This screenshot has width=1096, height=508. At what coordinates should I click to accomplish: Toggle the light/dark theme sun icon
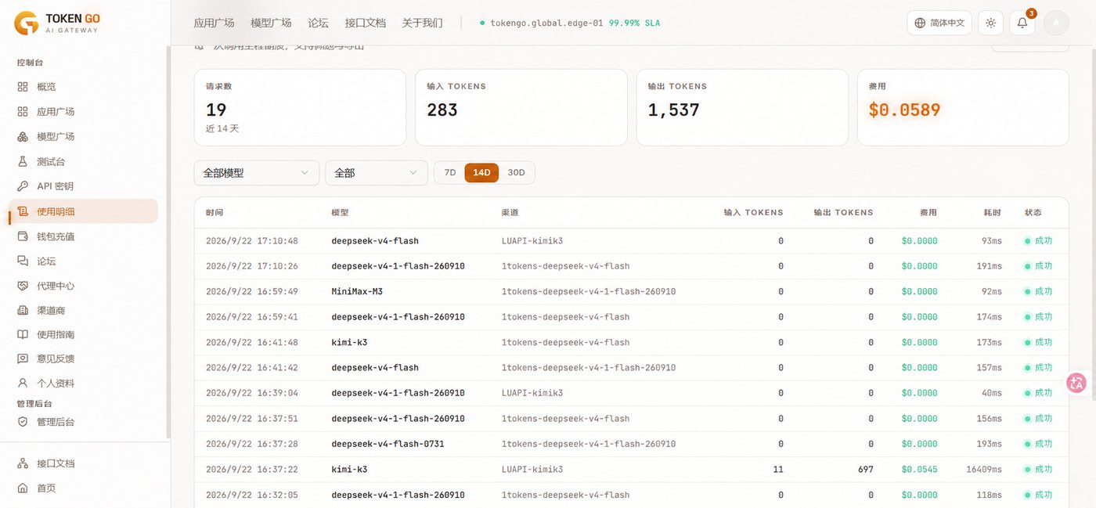[x=991, y=23]
